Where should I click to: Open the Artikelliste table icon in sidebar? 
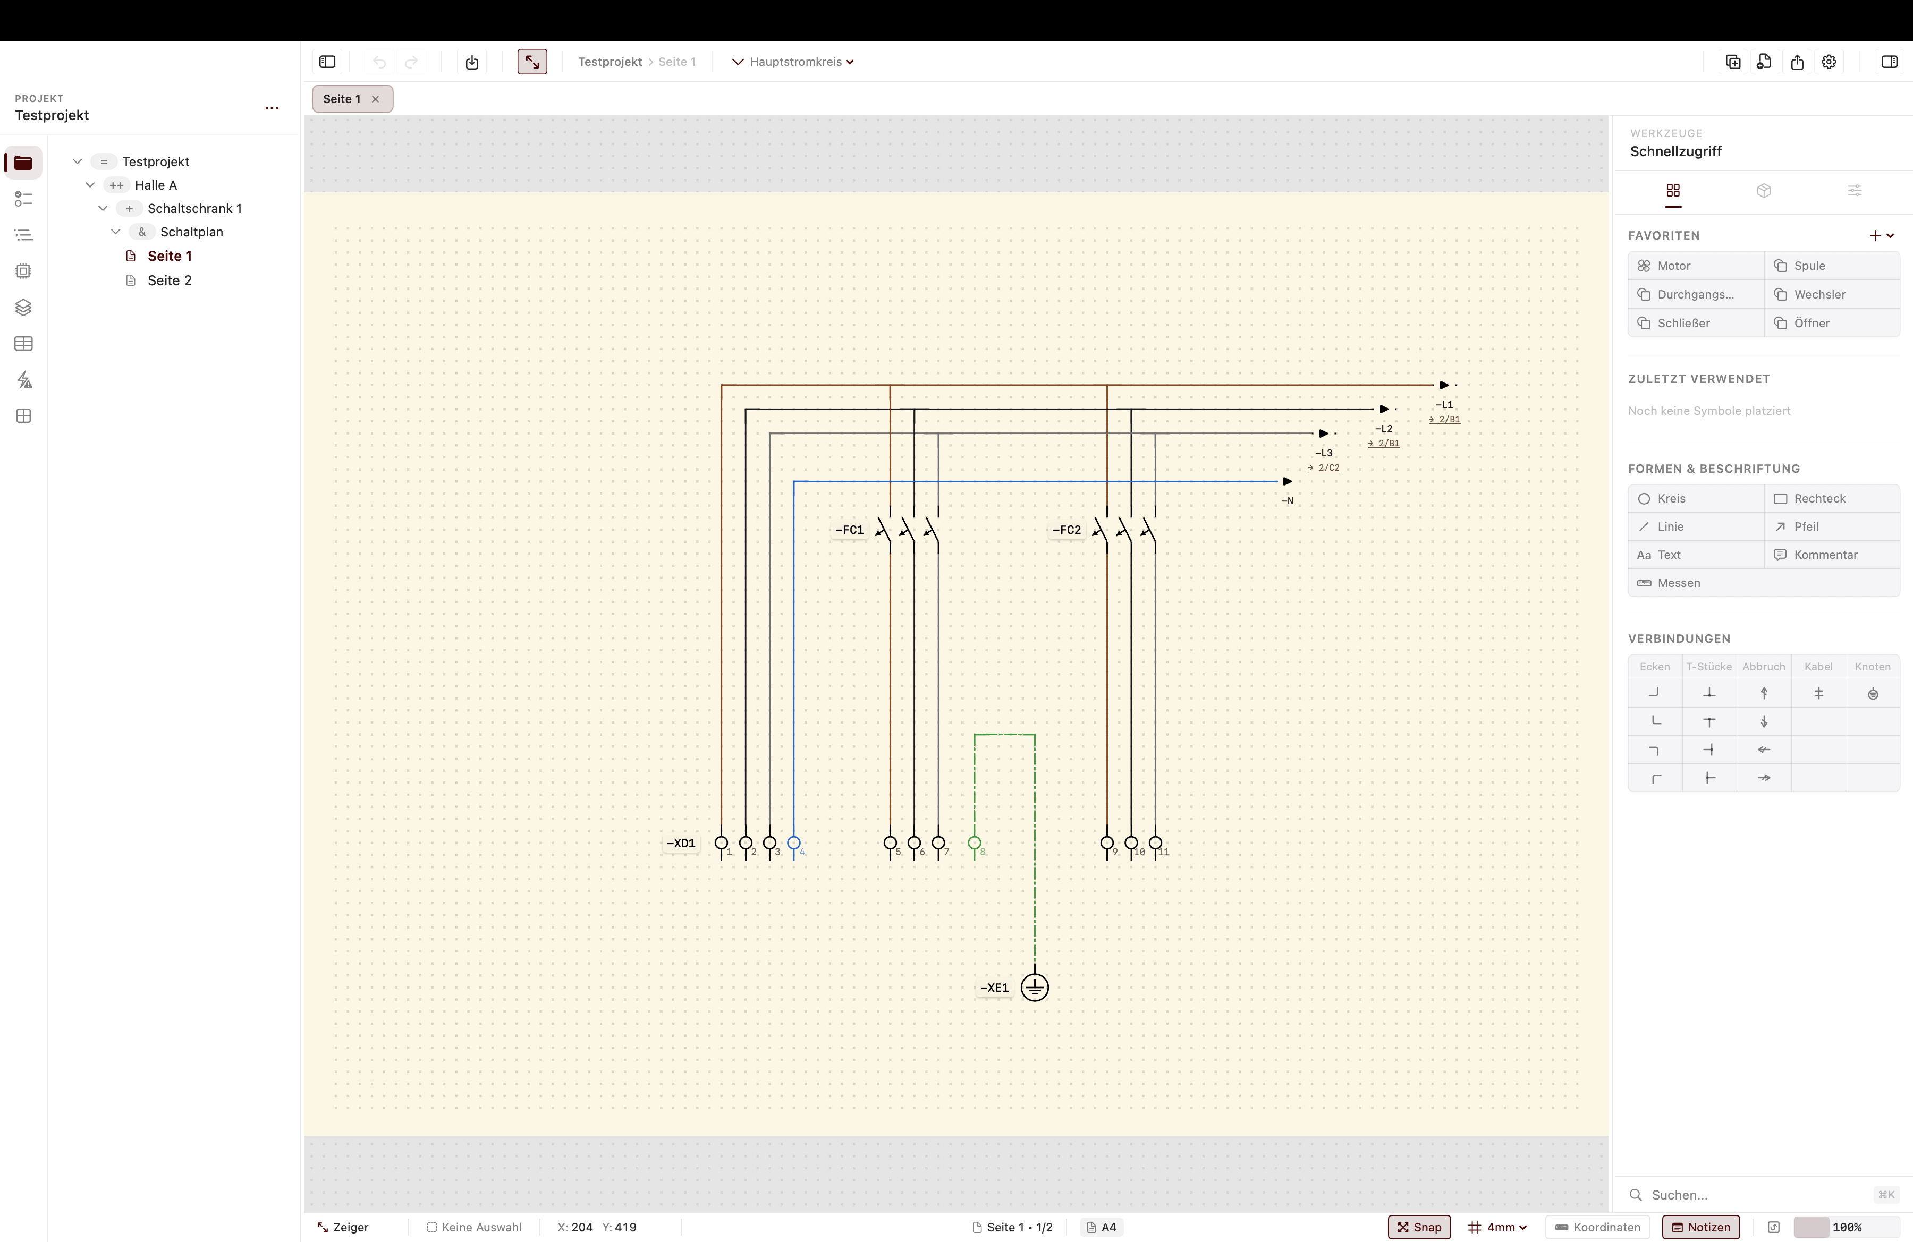(x=24, y=343)
